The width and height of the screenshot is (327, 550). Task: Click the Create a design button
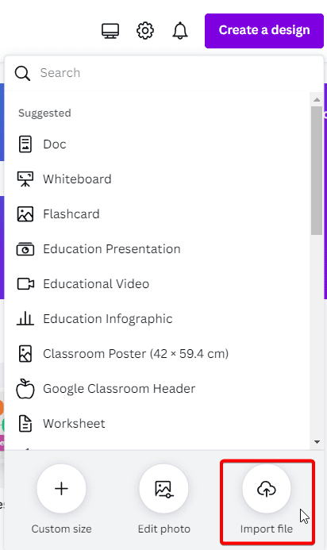264,31
